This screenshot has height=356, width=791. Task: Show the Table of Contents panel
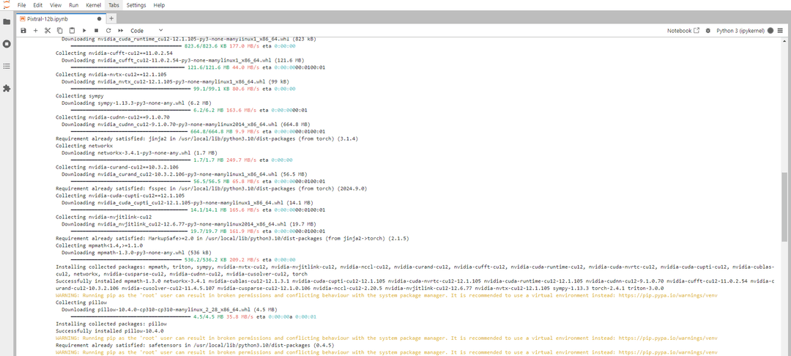[7, 66]
